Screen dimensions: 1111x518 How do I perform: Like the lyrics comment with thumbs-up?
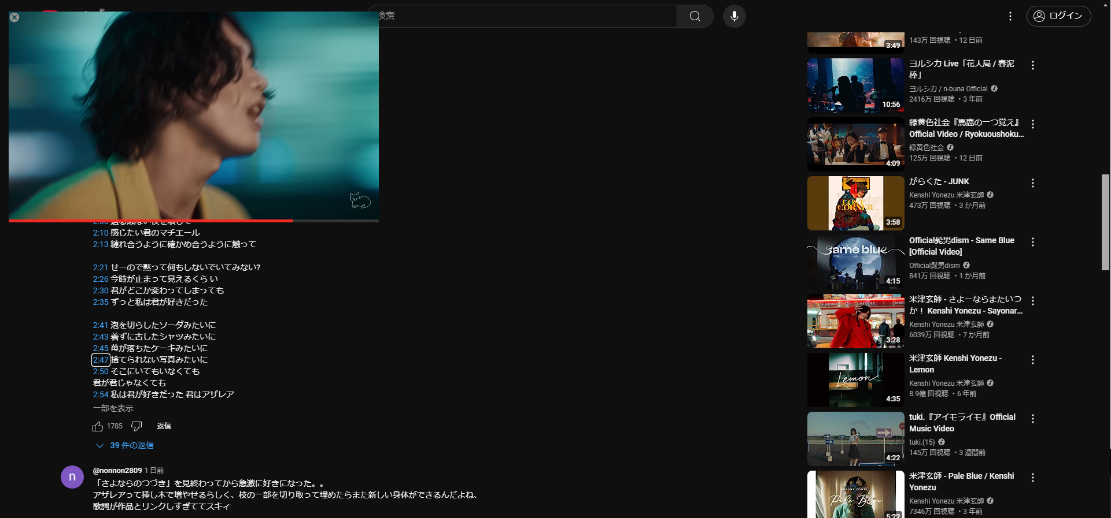tap(98, 426)
